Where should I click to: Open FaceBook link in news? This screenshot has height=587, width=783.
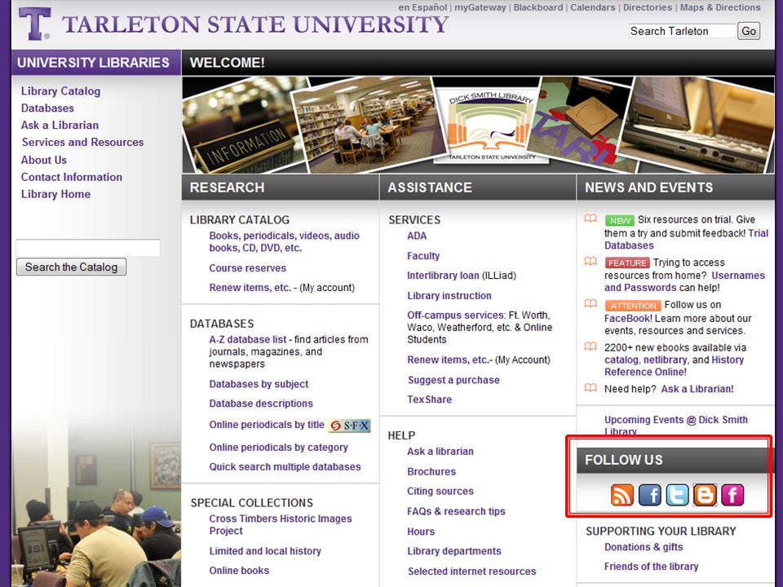click(628, 319)
